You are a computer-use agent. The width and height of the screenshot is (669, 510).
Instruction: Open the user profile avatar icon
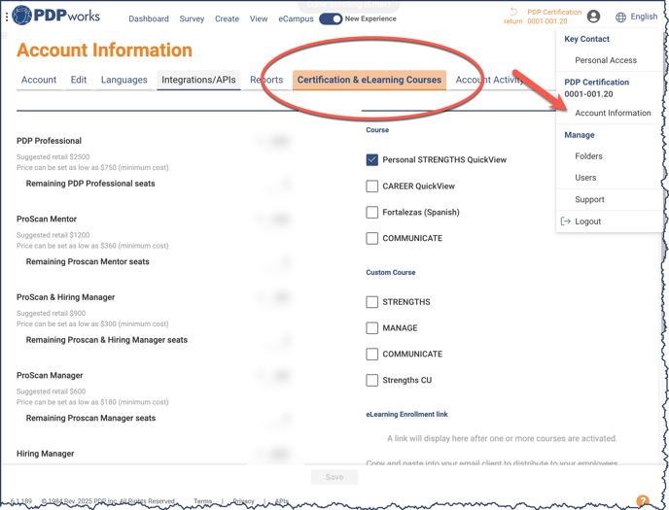pos(593,17)
